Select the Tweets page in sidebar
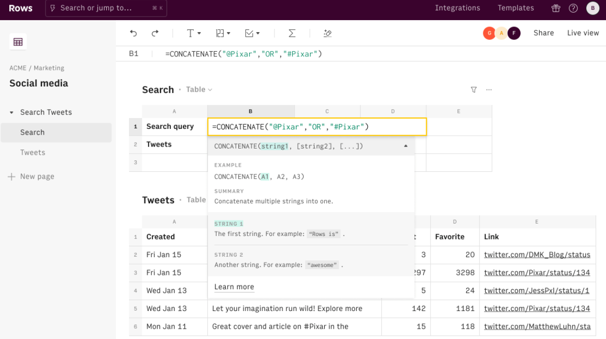606x339 pixels. [33, 153]
